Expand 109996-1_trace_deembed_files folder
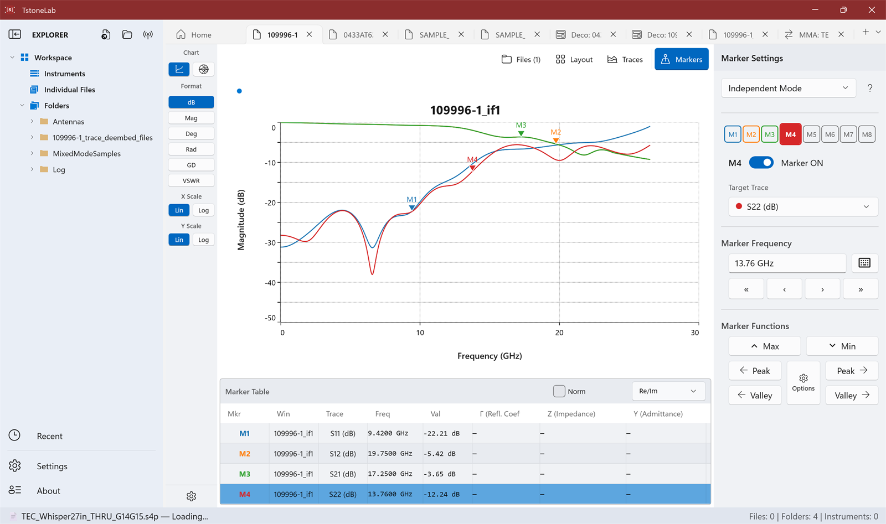This screenshot has height=524, width=886. point(32,138)
